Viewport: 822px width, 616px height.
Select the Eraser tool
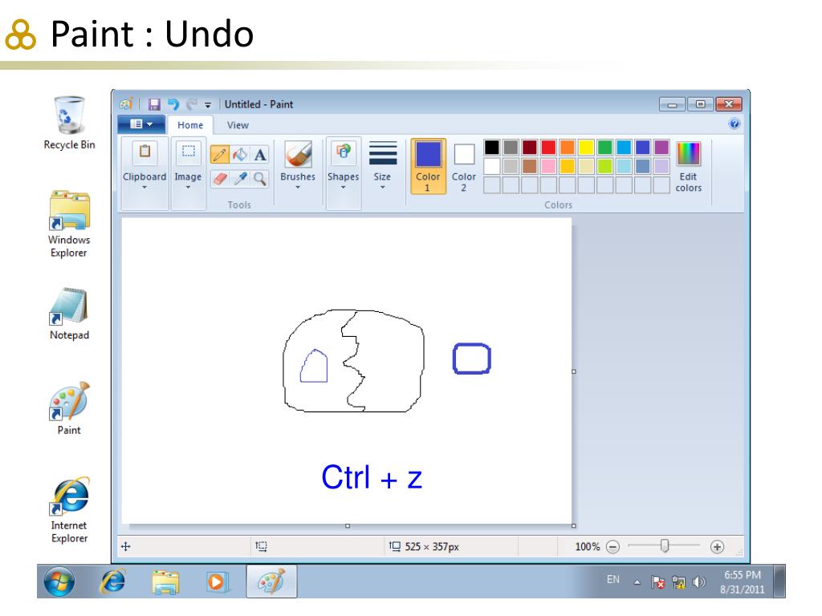tap(220, 179)
